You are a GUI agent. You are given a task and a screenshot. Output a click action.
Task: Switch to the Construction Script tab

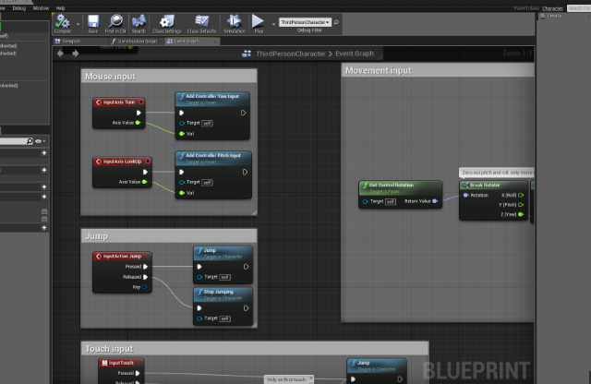click(x=136, y=41)
